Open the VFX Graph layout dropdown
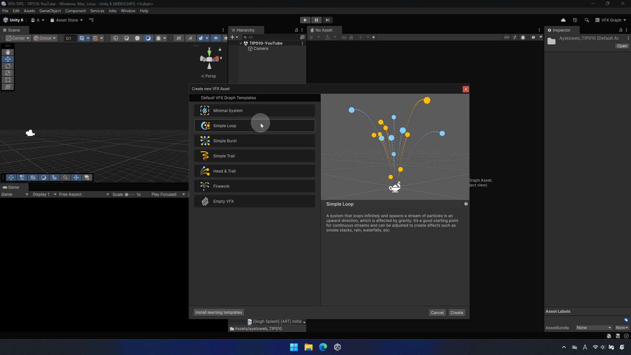 pos(611,20)
